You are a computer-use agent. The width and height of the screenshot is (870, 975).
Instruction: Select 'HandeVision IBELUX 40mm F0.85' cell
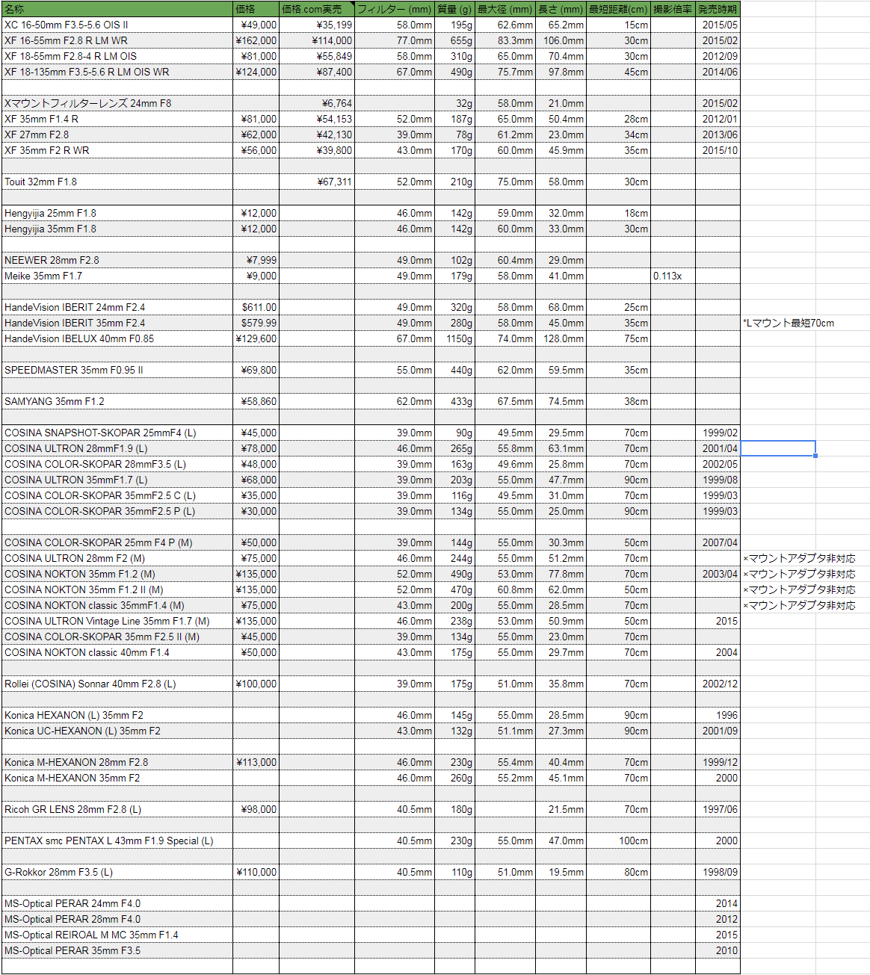(x=117, y=338)
